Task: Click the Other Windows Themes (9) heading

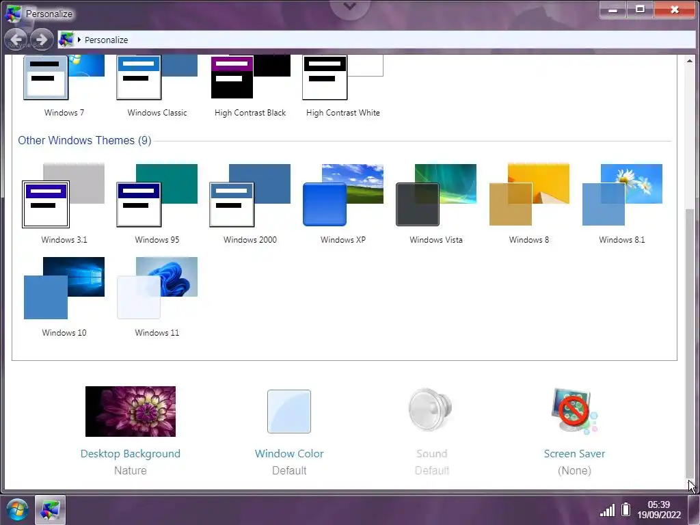Action: pos(84,140)
